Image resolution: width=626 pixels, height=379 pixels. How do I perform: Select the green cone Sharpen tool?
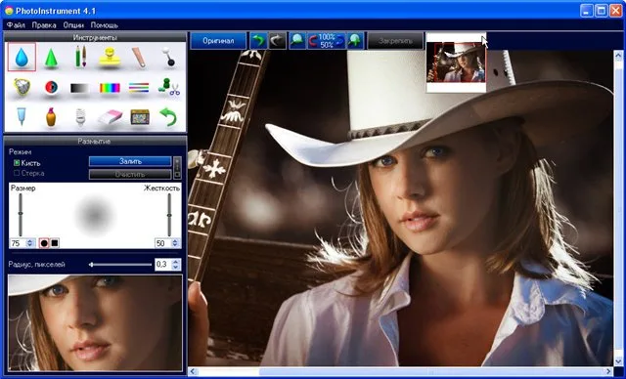coord(51,58)
